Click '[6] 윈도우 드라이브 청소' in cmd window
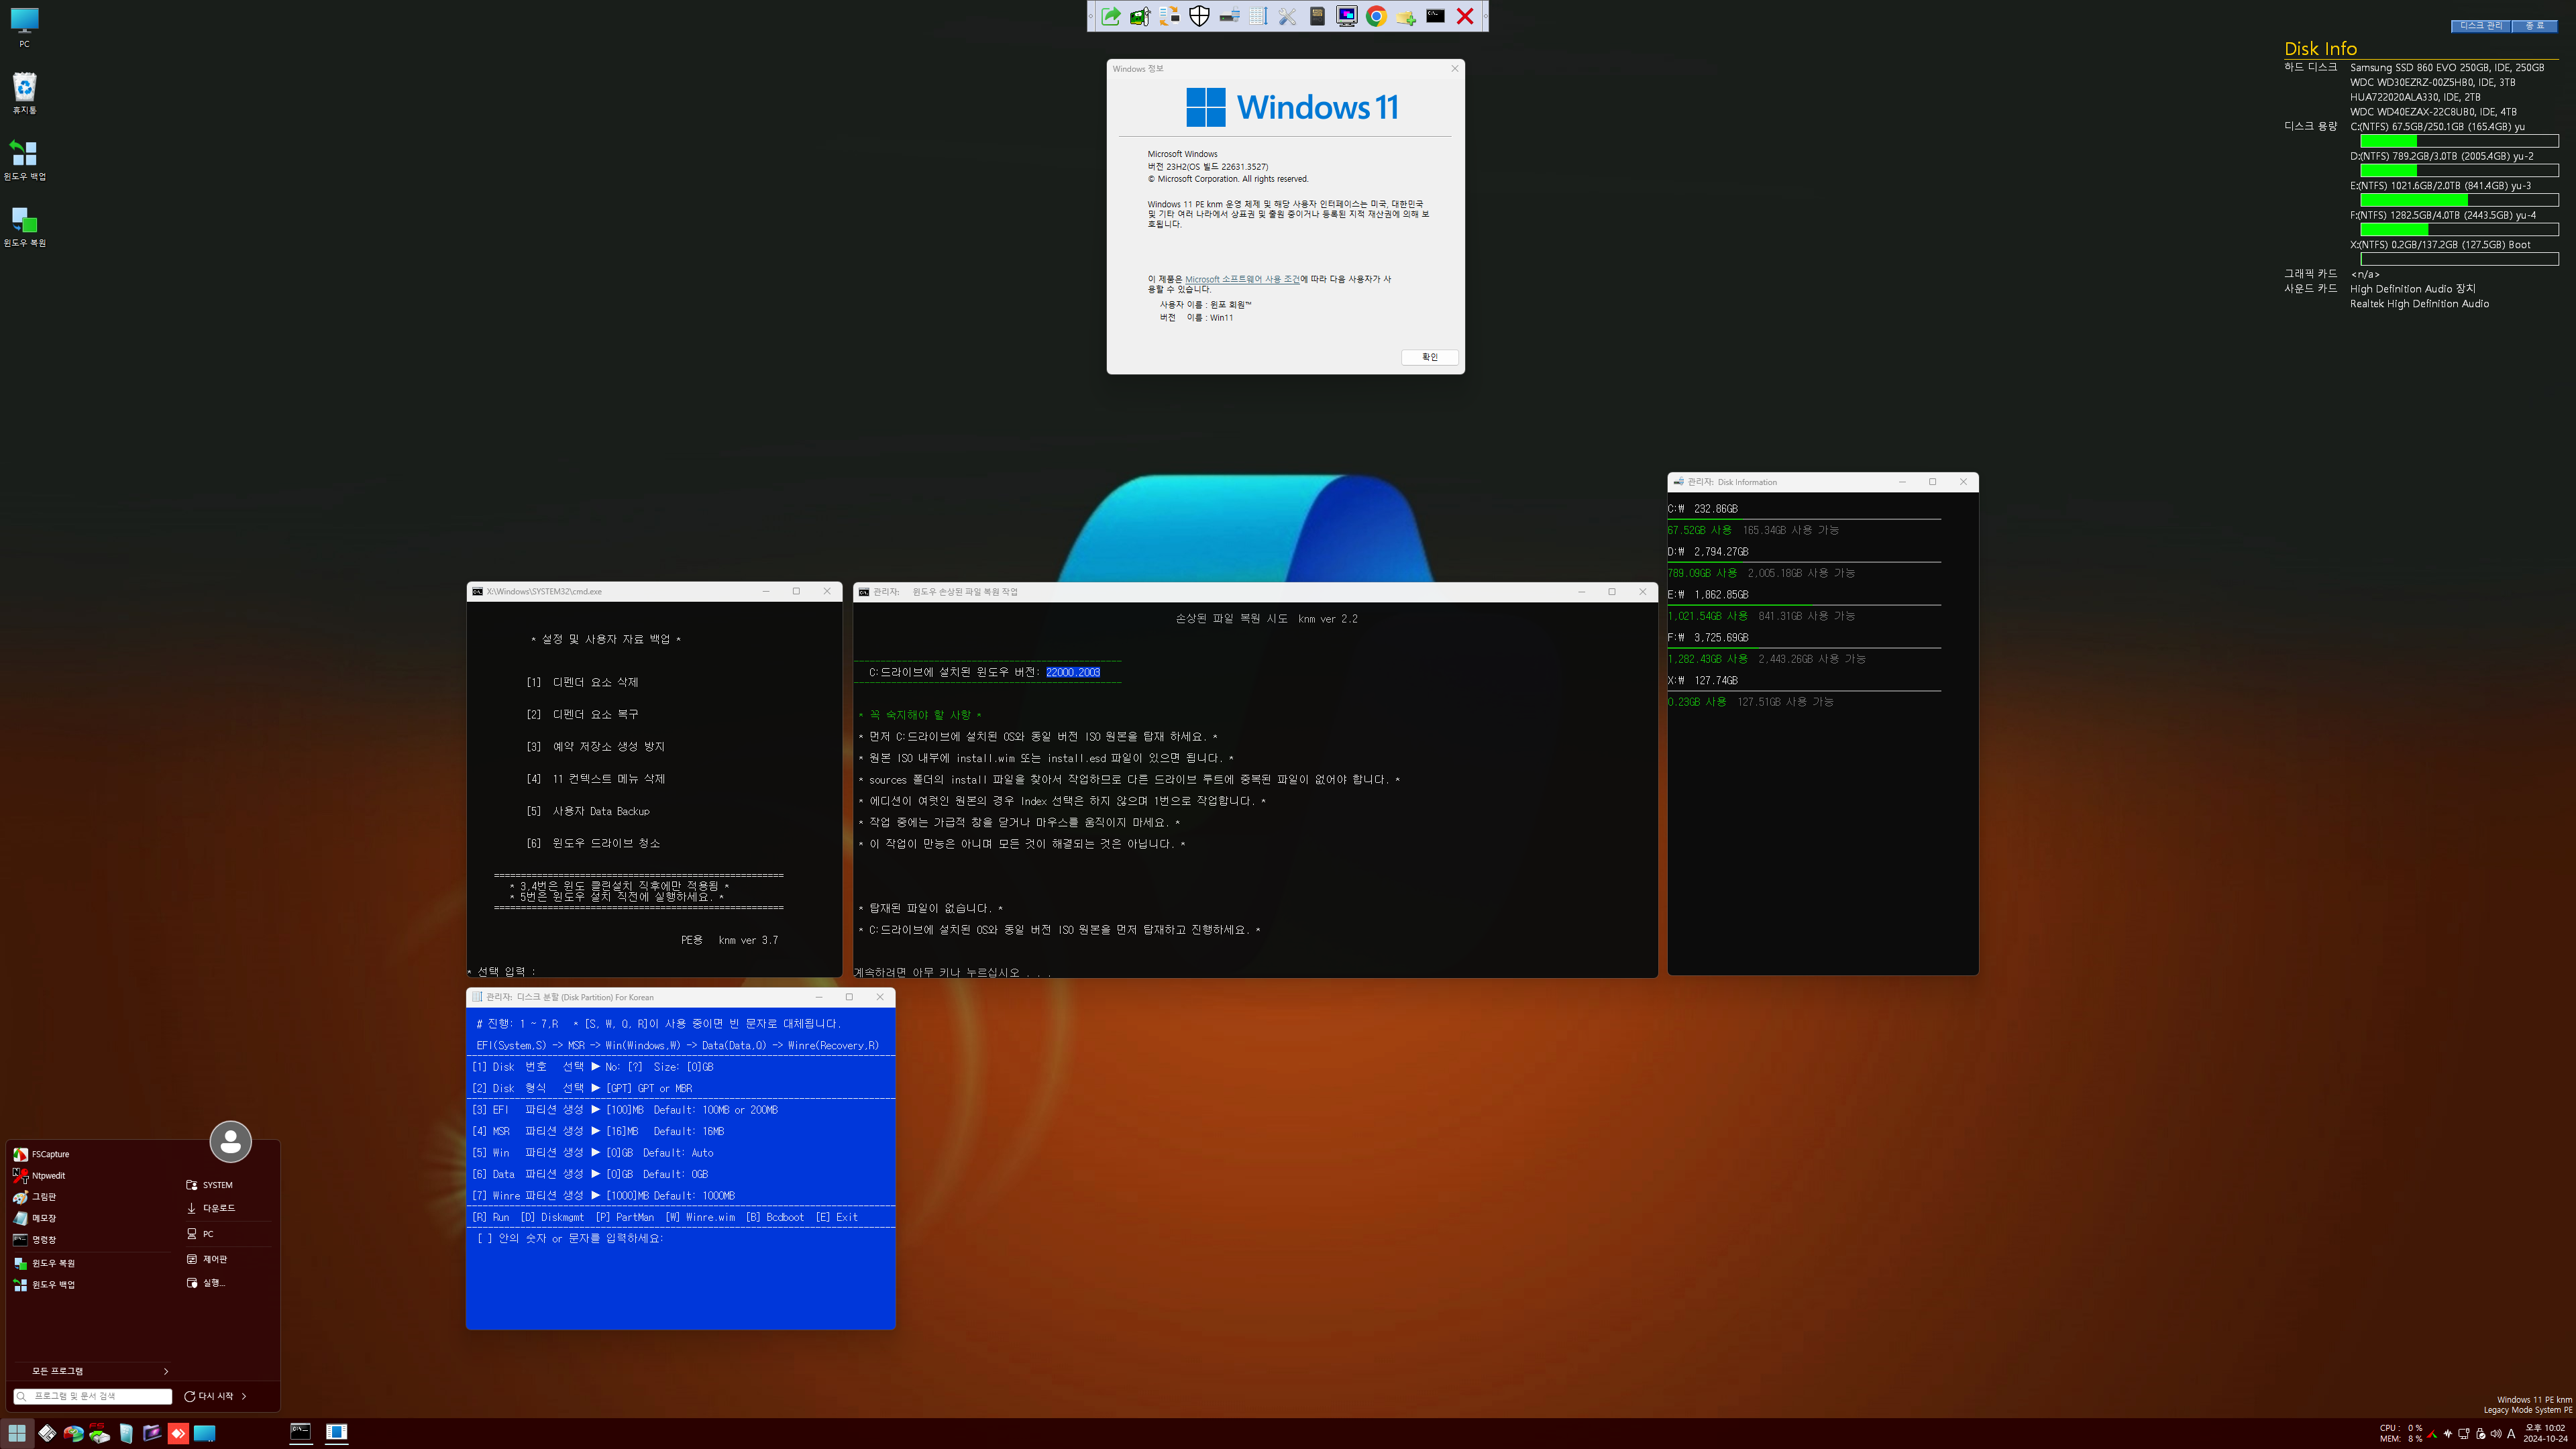 [593, 843]
